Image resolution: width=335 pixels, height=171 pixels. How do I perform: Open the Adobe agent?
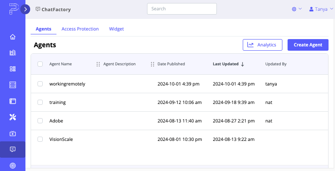(x=56, y=121)
